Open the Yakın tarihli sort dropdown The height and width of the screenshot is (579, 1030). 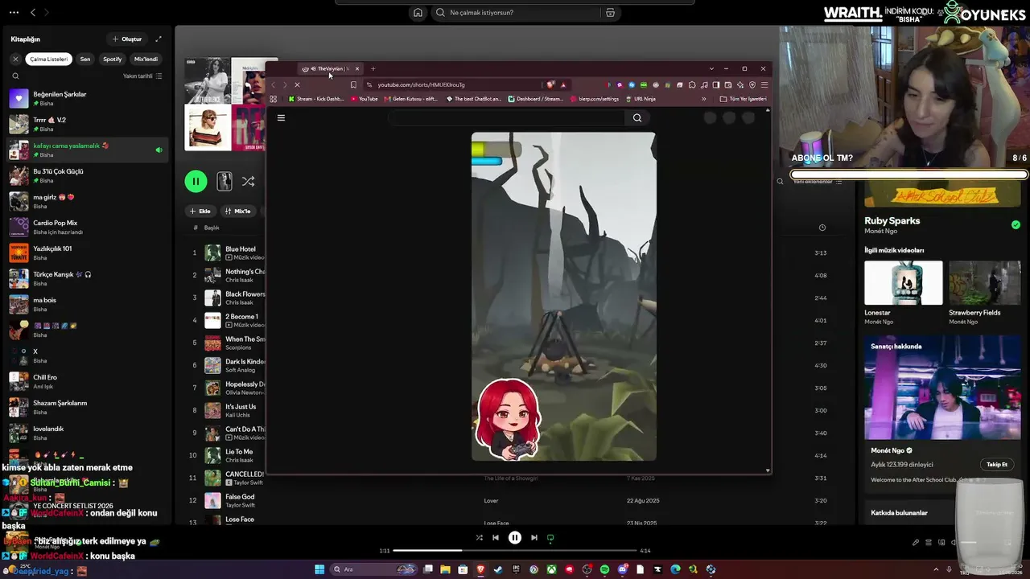tap(142, 76)
